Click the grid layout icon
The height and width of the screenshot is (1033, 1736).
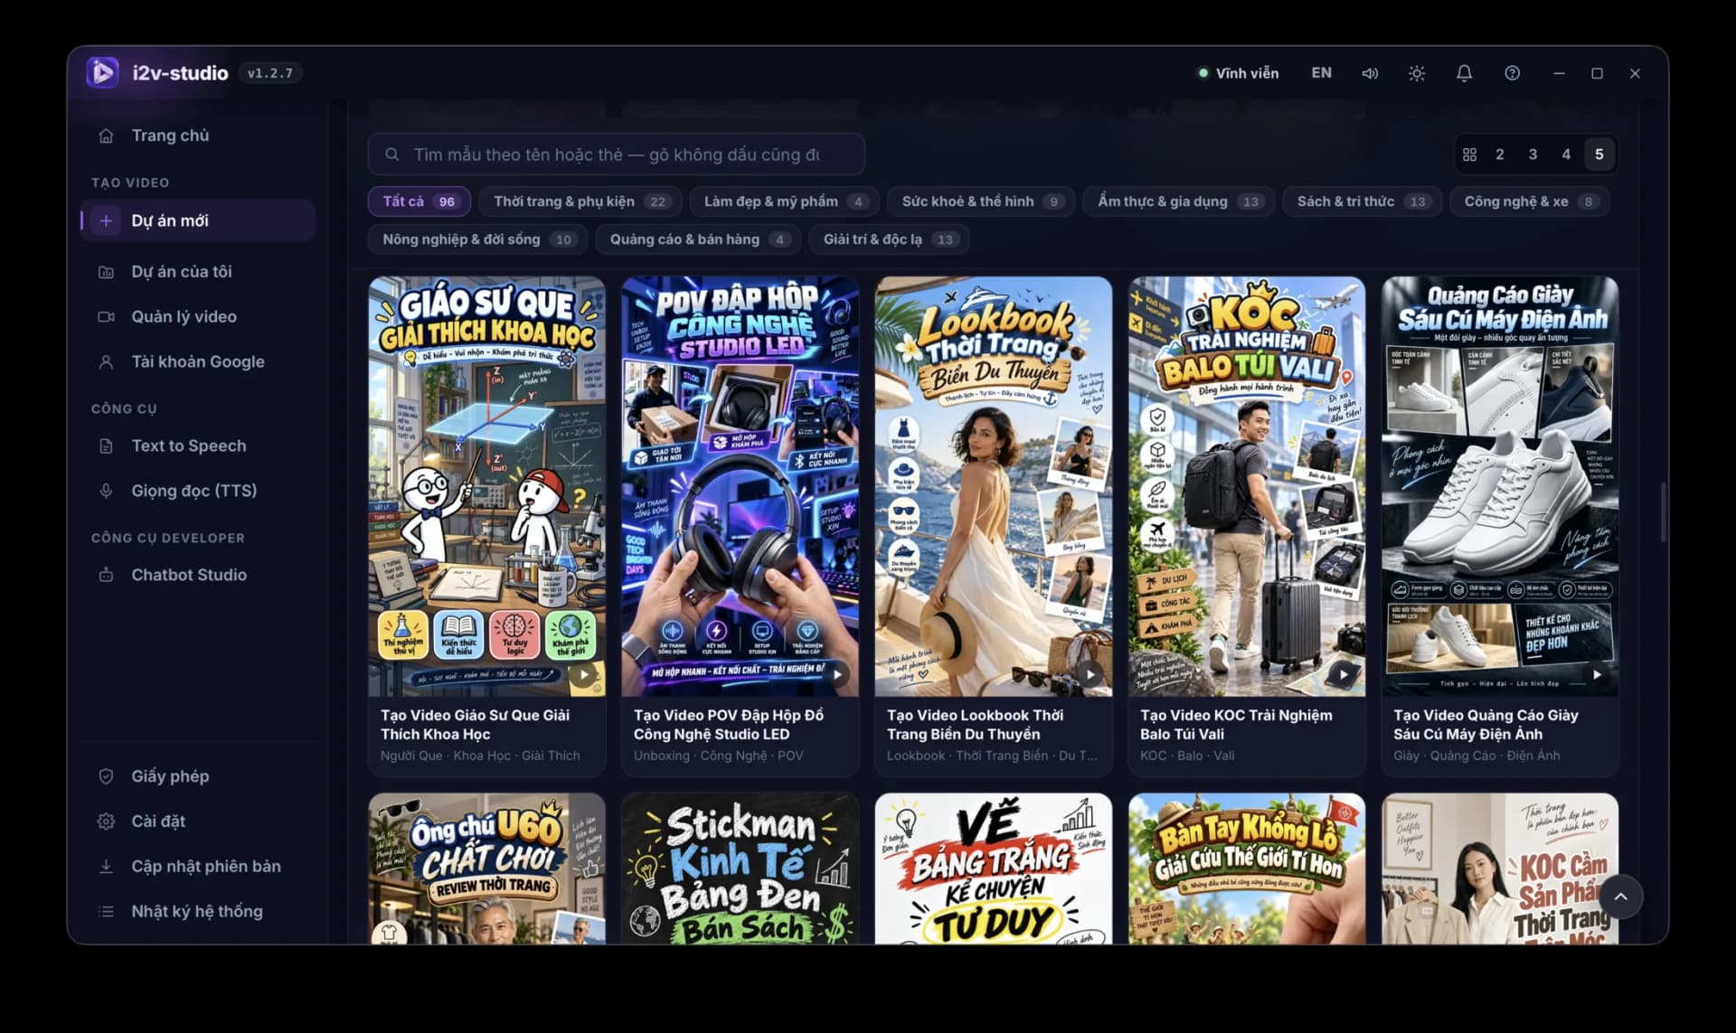[1469, 155]
